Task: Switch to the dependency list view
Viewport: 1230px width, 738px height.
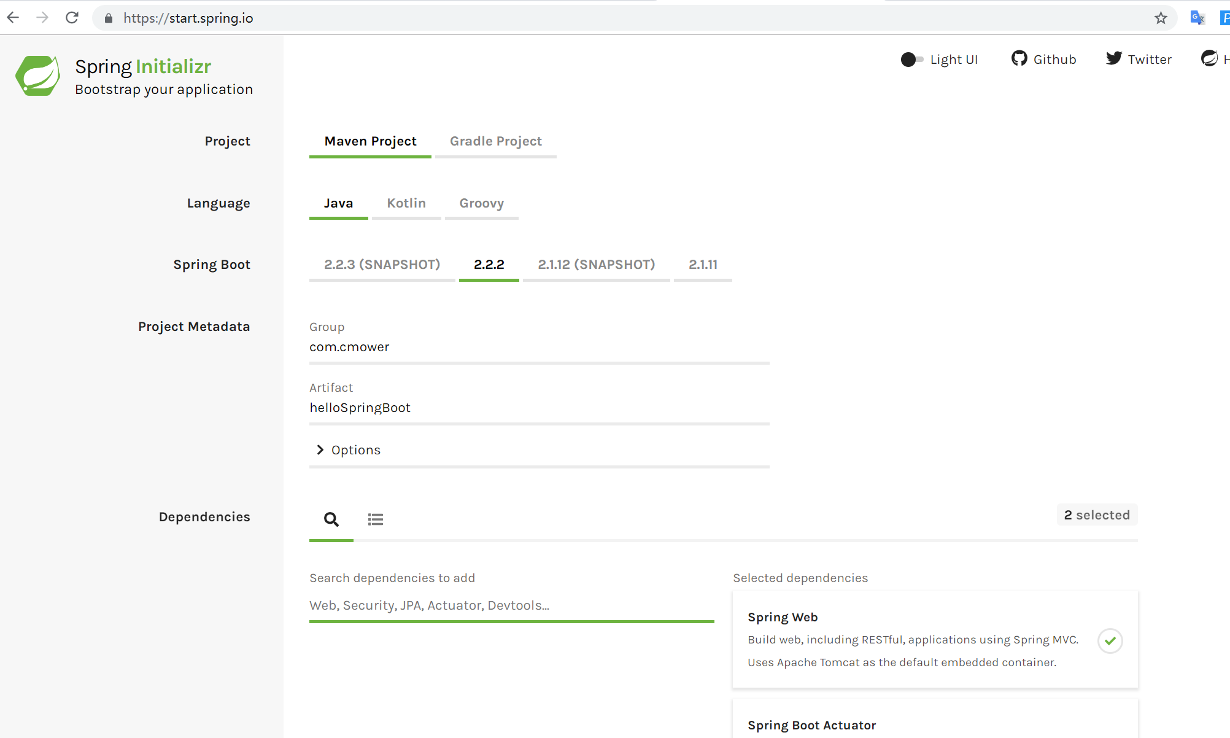Action: pyautogui.click(x=376, y=519)
